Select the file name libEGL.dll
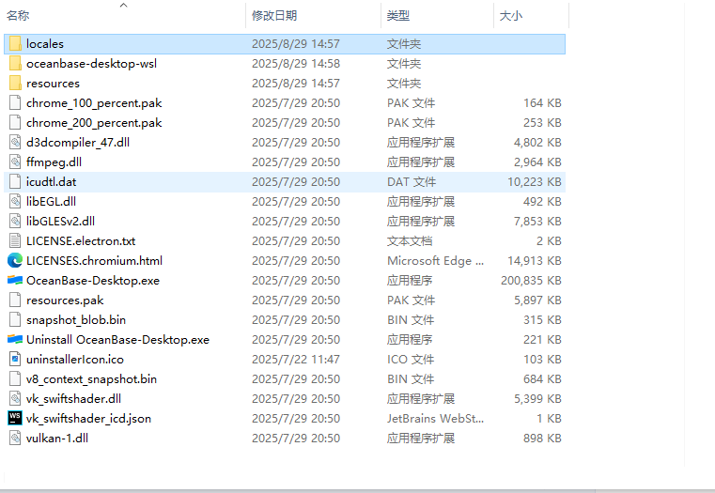The height and width of the screenshot is (493, 715). 51,201
